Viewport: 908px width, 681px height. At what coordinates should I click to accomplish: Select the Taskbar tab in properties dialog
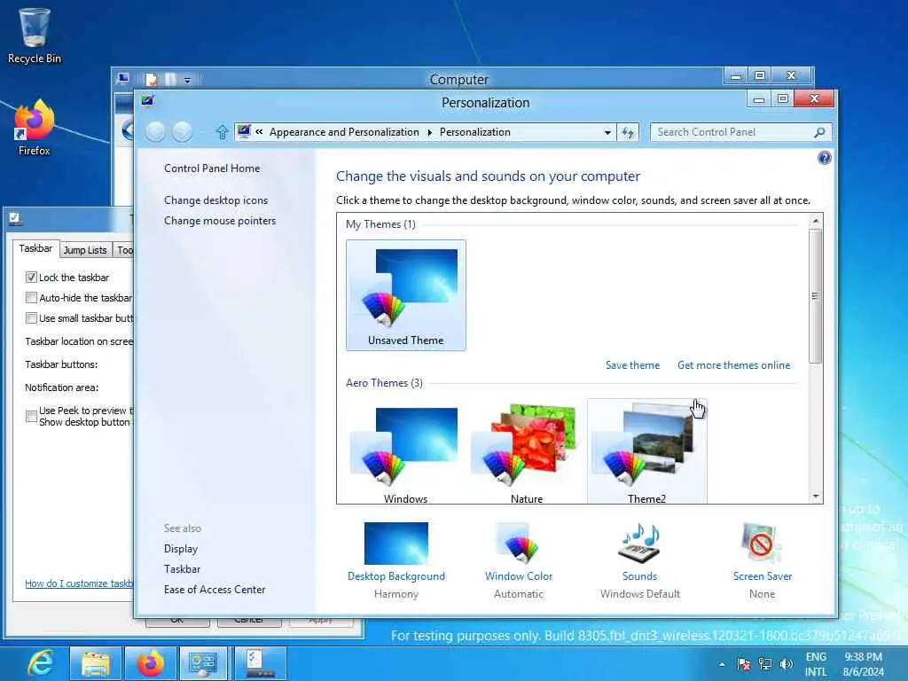tap(35, 248)
